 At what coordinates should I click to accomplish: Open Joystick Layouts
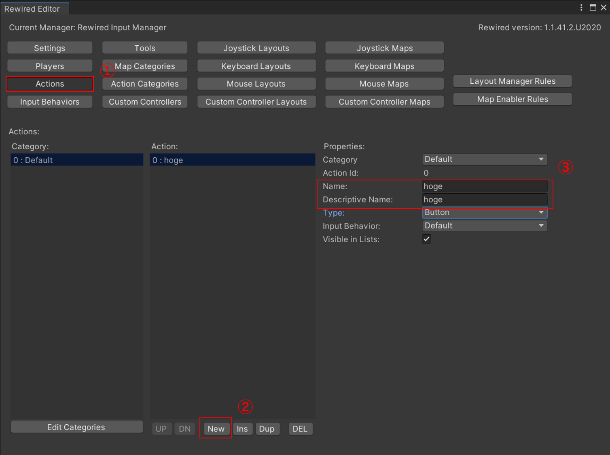[x=256, y=48]
